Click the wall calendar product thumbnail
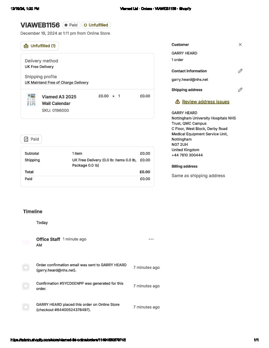This screenshot has height=348, width=269. point(31,99)
